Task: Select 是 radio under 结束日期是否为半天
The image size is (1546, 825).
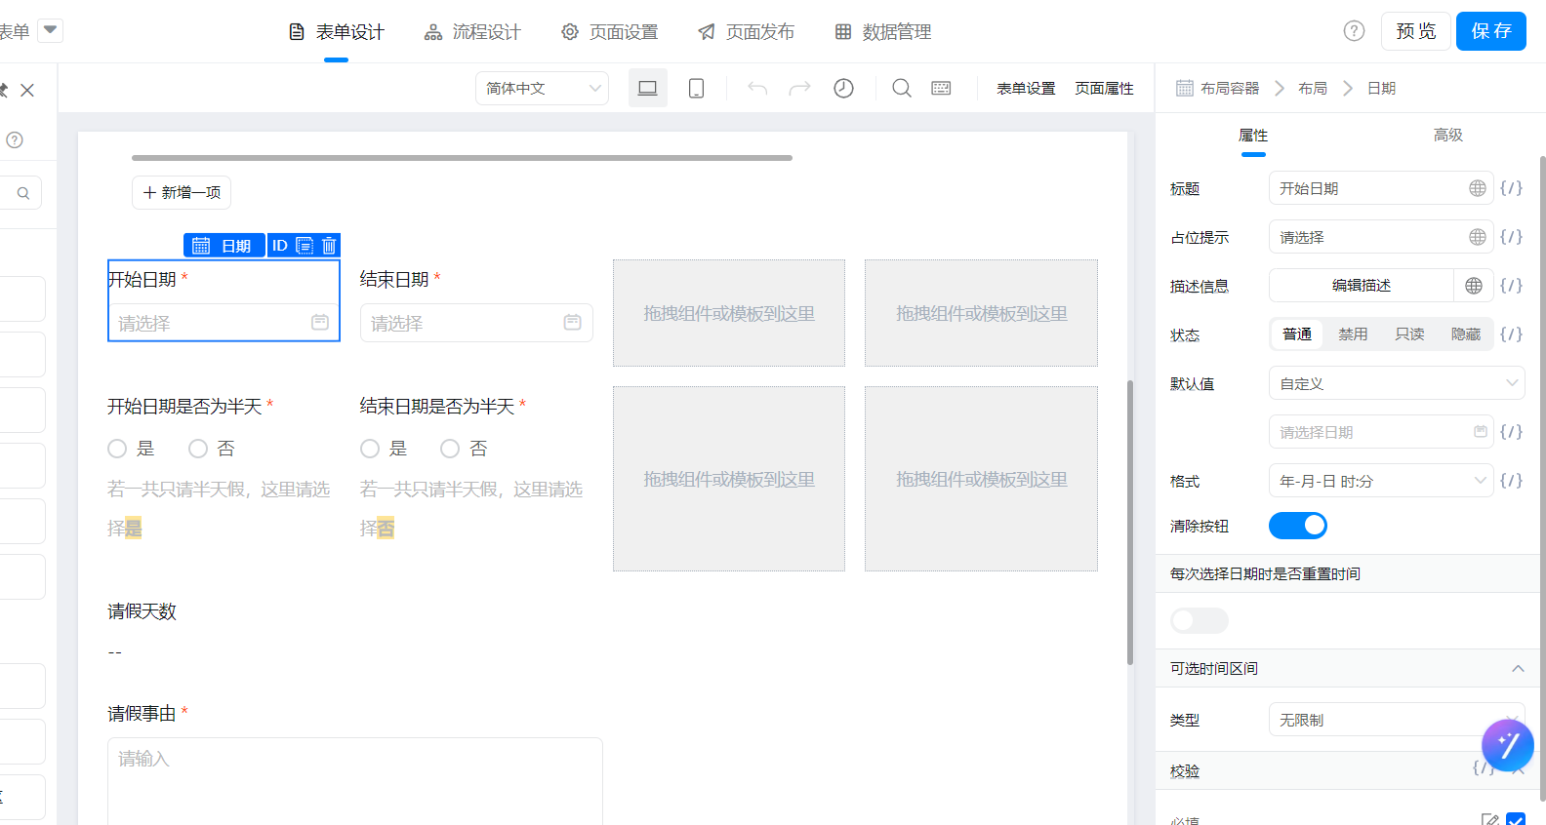Action: [370, 449]
